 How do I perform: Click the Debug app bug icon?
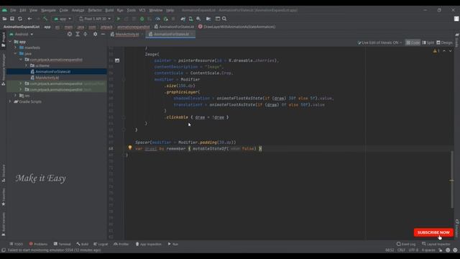142,19
